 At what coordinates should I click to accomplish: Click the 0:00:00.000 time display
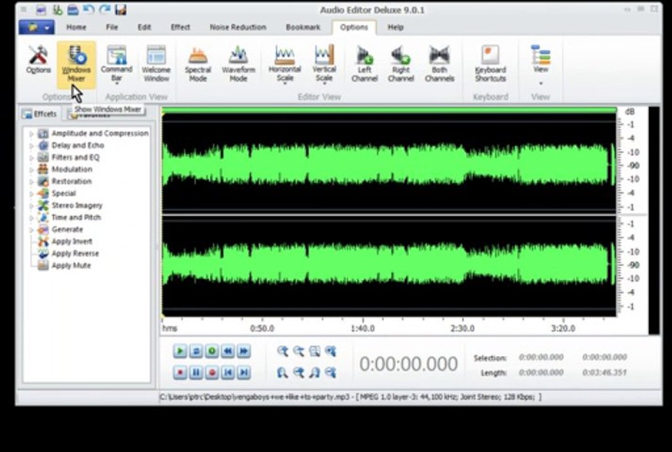(x=408, y=364)
